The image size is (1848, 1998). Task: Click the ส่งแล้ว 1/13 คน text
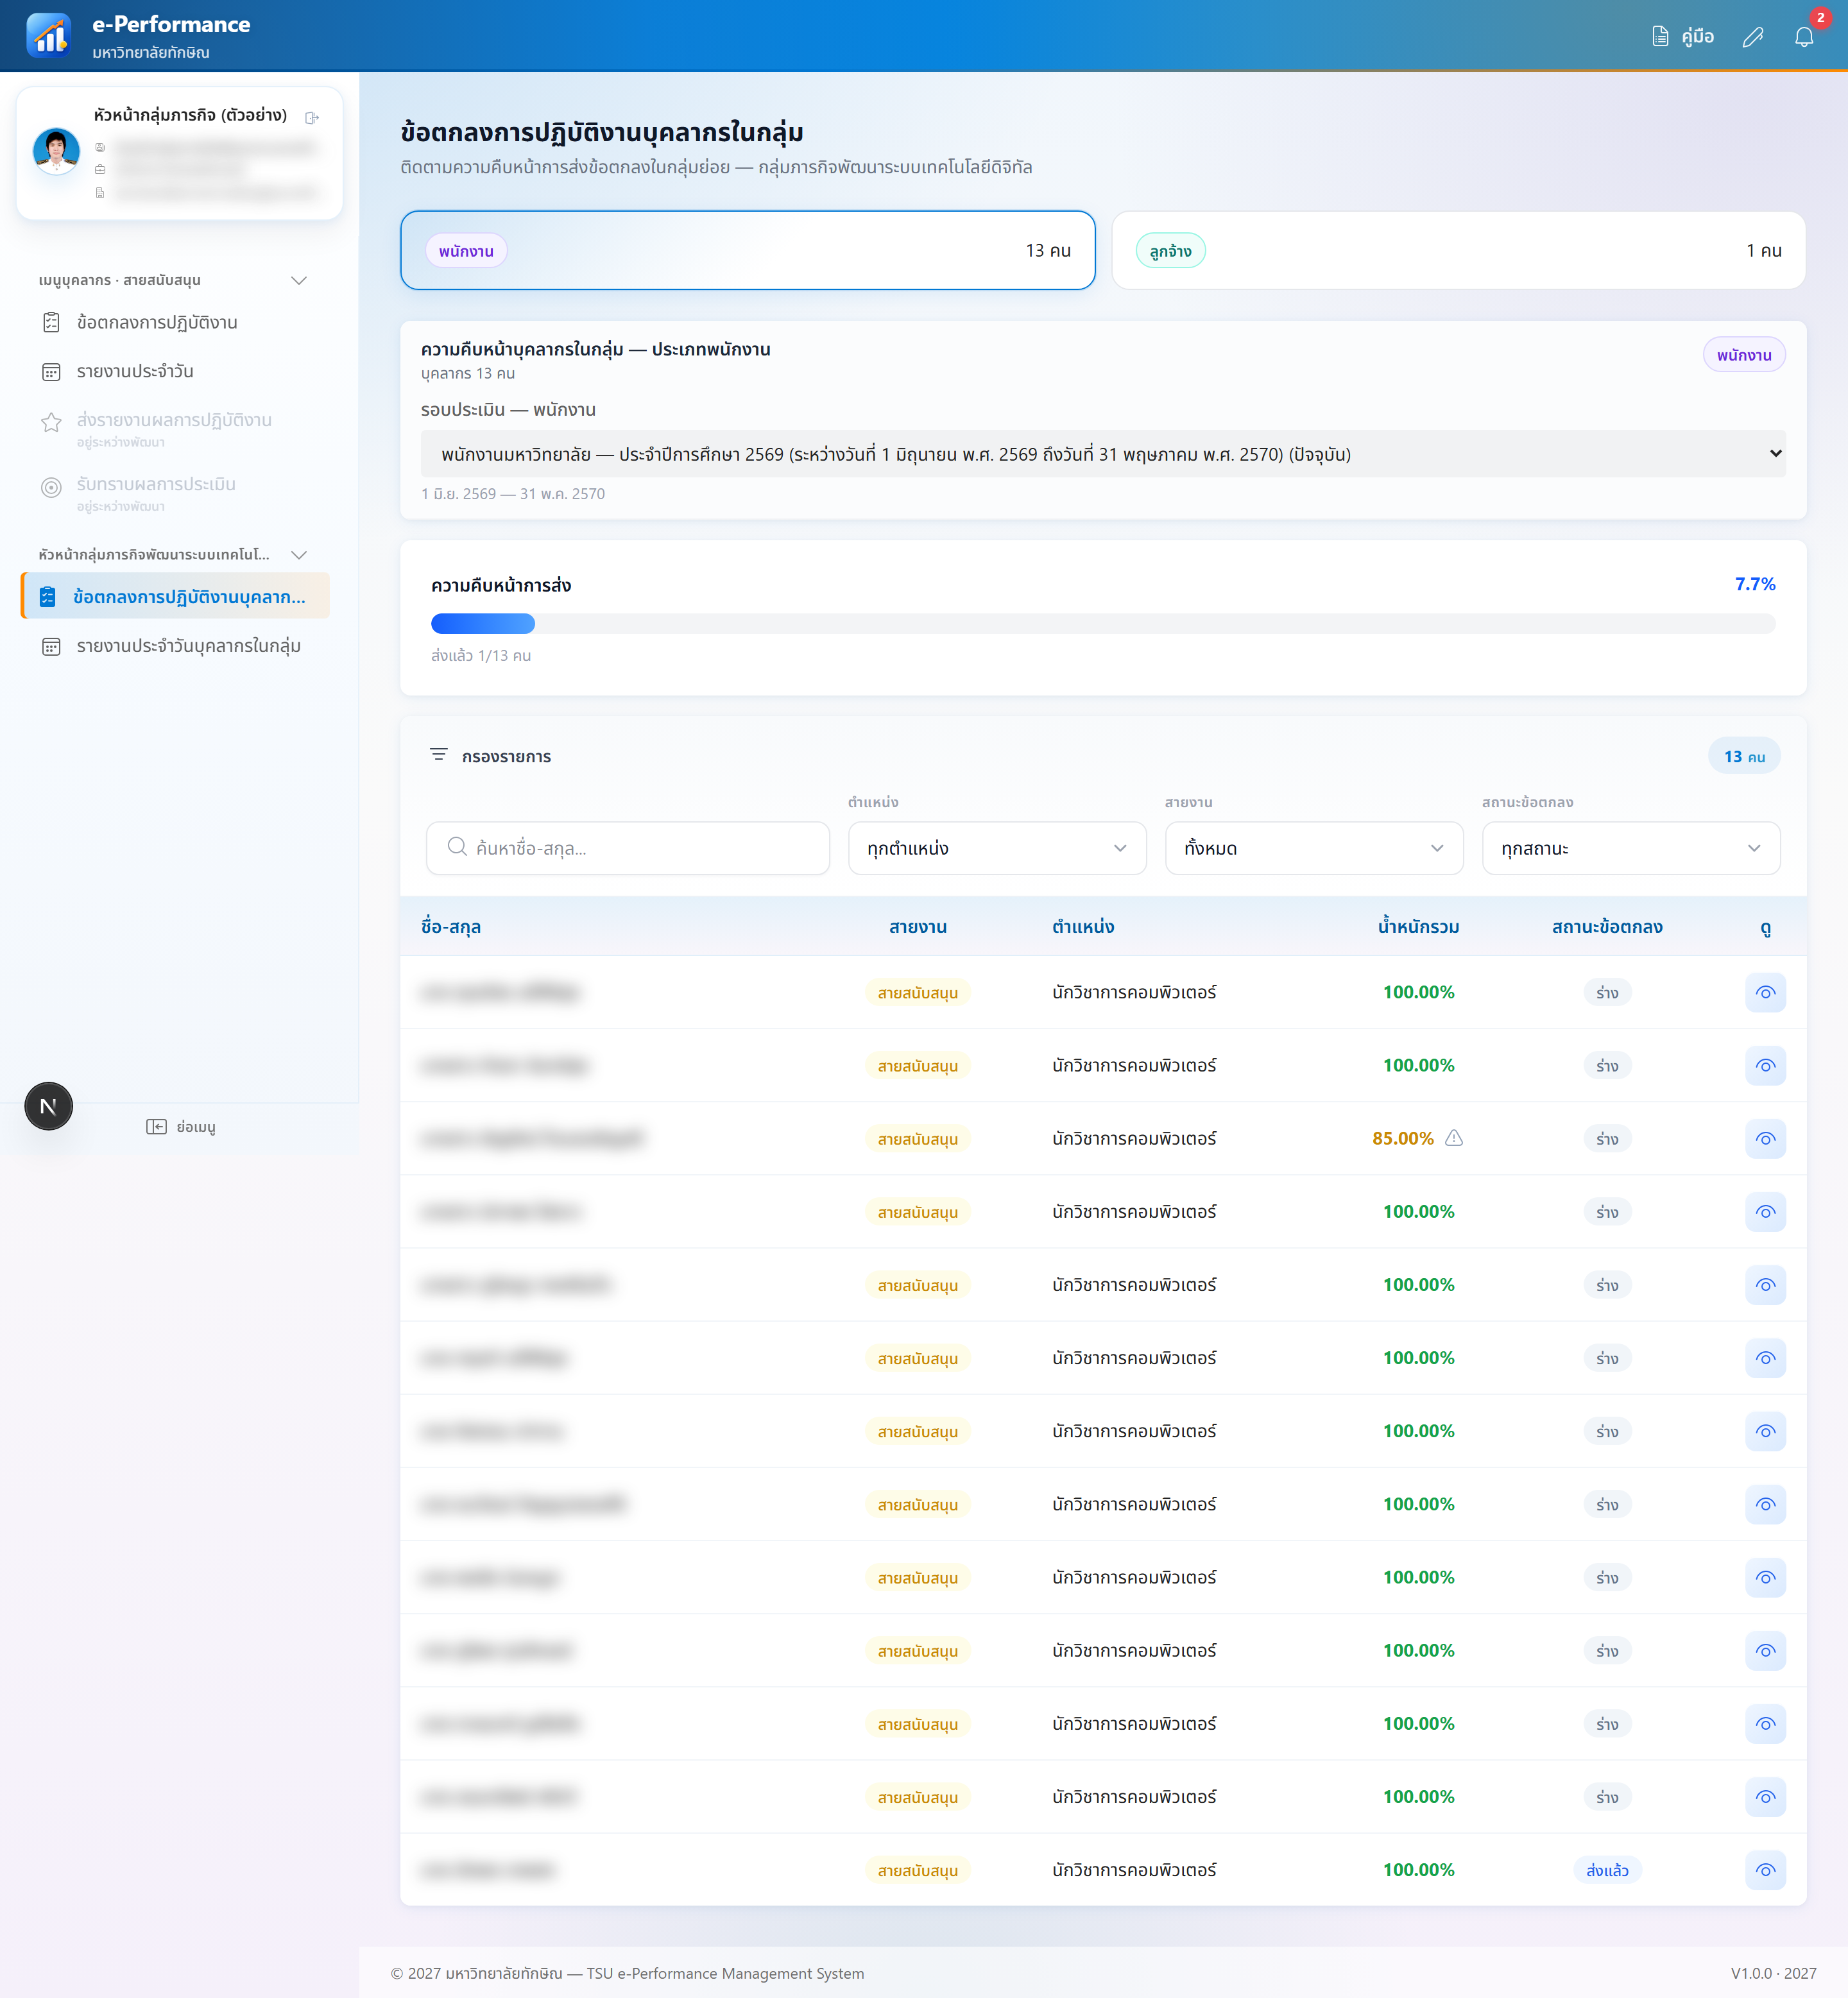481,655
